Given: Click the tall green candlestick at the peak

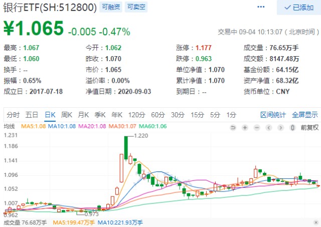Looking at the screenshot, I should [126, 148].
